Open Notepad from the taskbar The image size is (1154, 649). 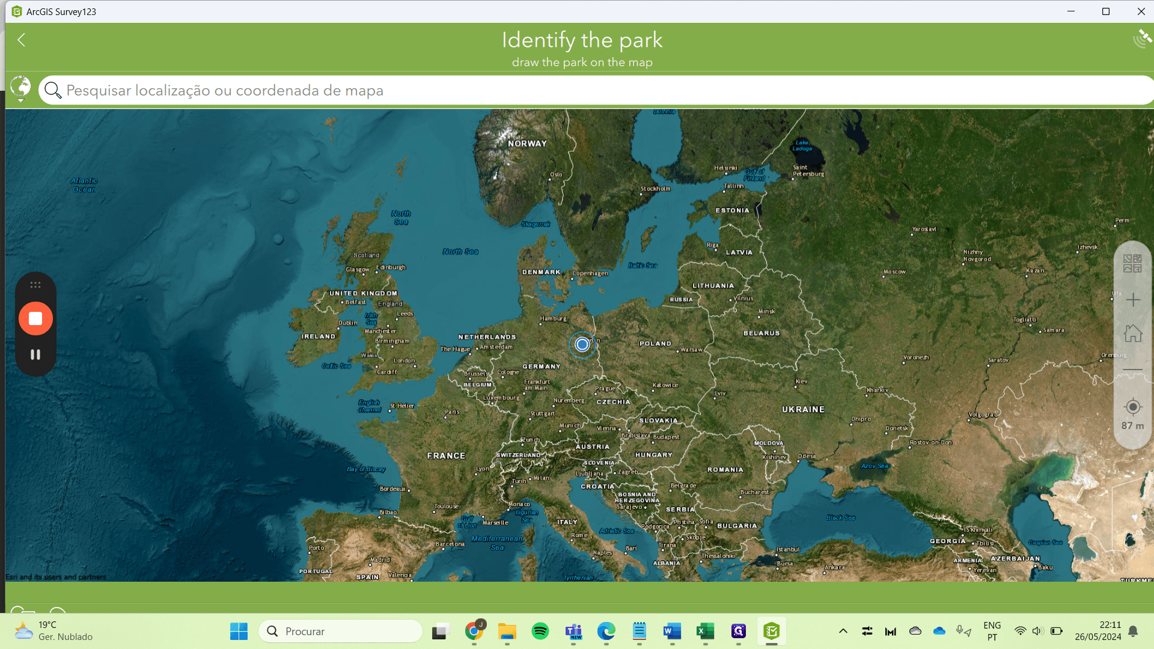(640, 631)
